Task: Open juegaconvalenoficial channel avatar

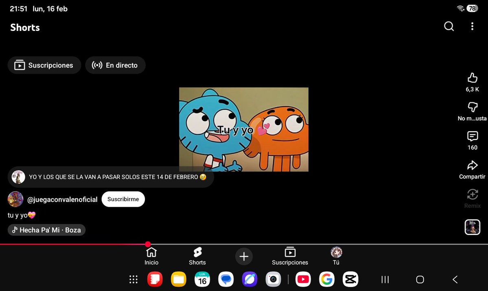Action: pos(15,199)
